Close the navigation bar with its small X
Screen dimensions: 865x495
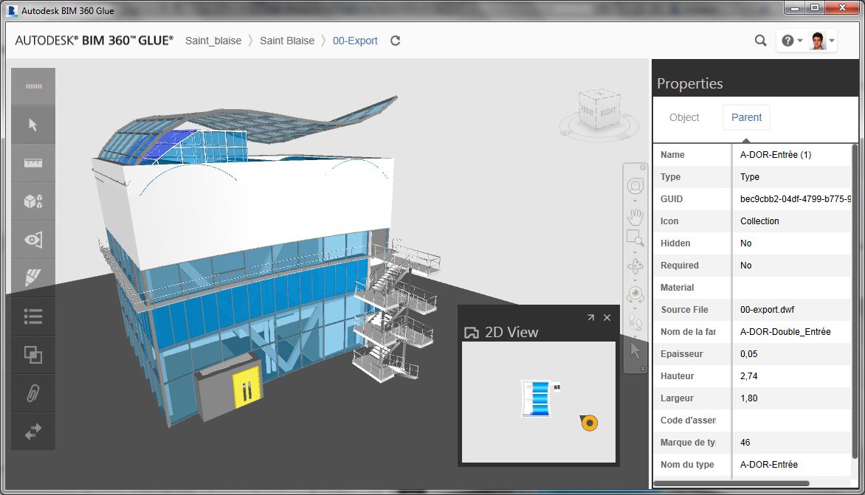(x=643, y=167)
